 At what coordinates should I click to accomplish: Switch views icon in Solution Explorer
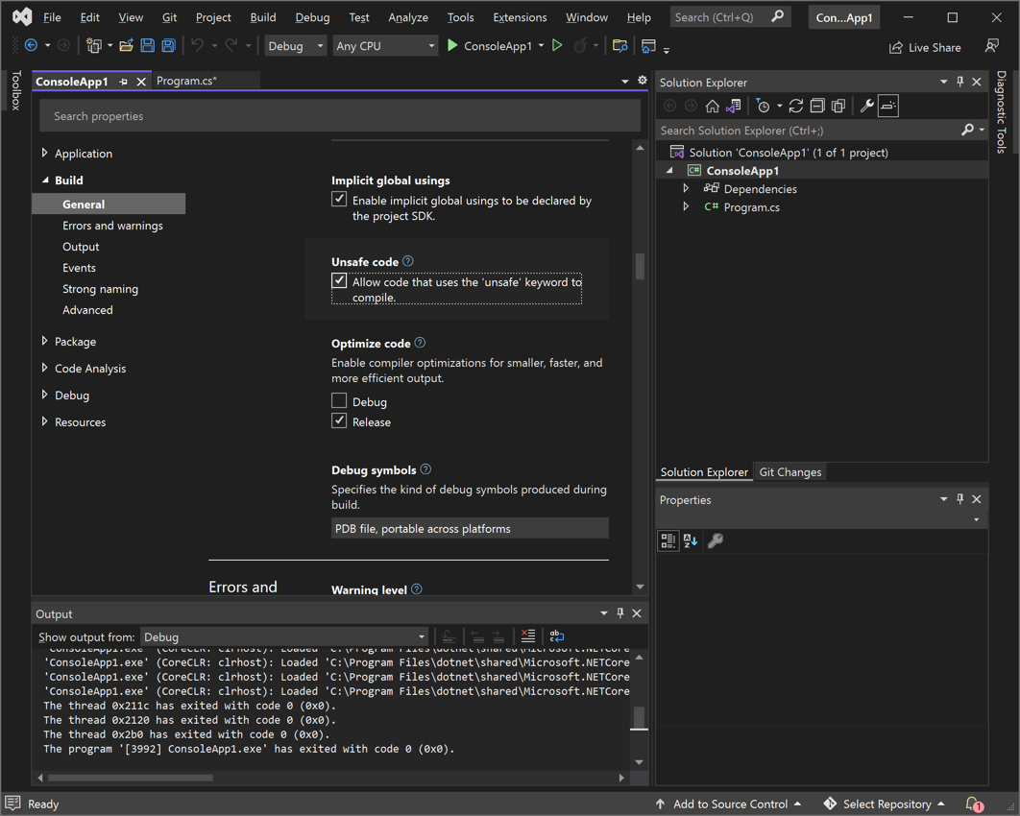click(734, 106)
